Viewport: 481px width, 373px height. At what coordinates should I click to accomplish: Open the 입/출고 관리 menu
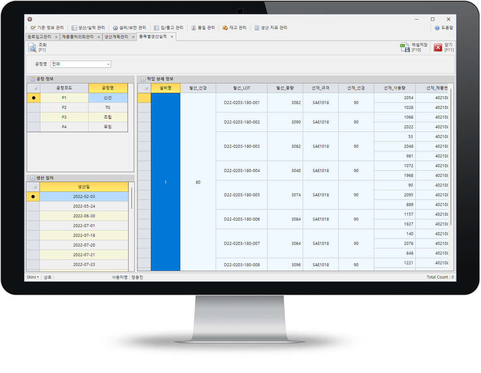point(169,28)
